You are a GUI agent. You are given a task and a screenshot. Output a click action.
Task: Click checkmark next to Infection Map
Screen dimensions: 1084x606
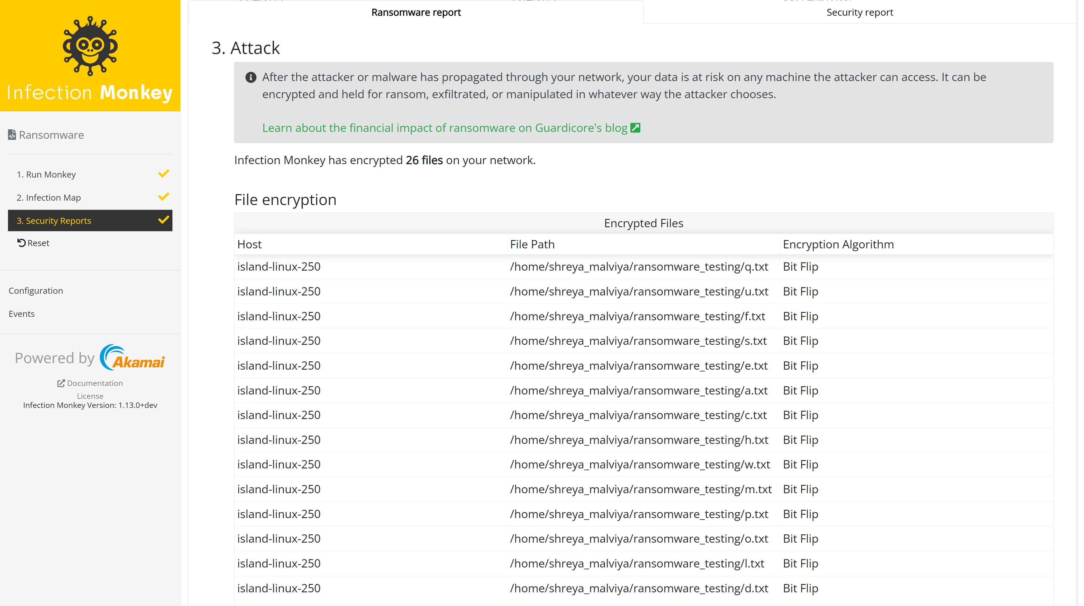tap(163, 197)
